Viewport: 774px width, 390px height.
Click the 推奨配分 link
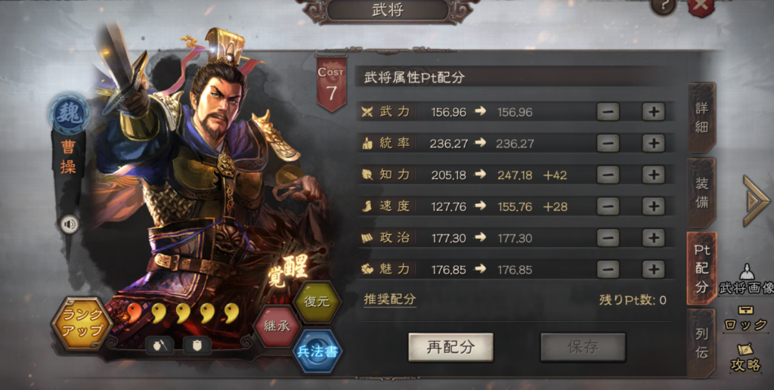tap(390, 299)
